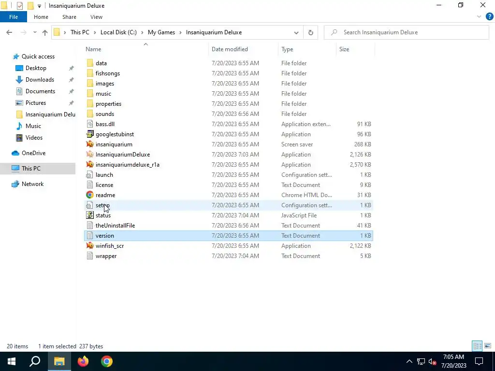
Task: Click the Help question mark icon
Action: pyautogui.click(x=489, y=17)
